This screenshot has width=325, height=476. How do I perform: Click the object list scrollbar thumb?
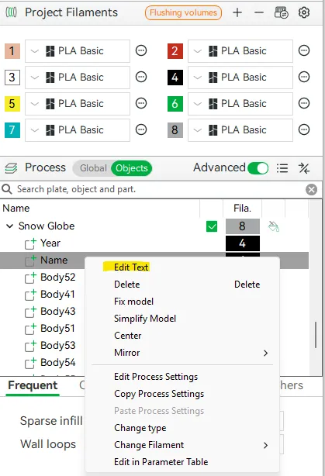tap(316, 335)
